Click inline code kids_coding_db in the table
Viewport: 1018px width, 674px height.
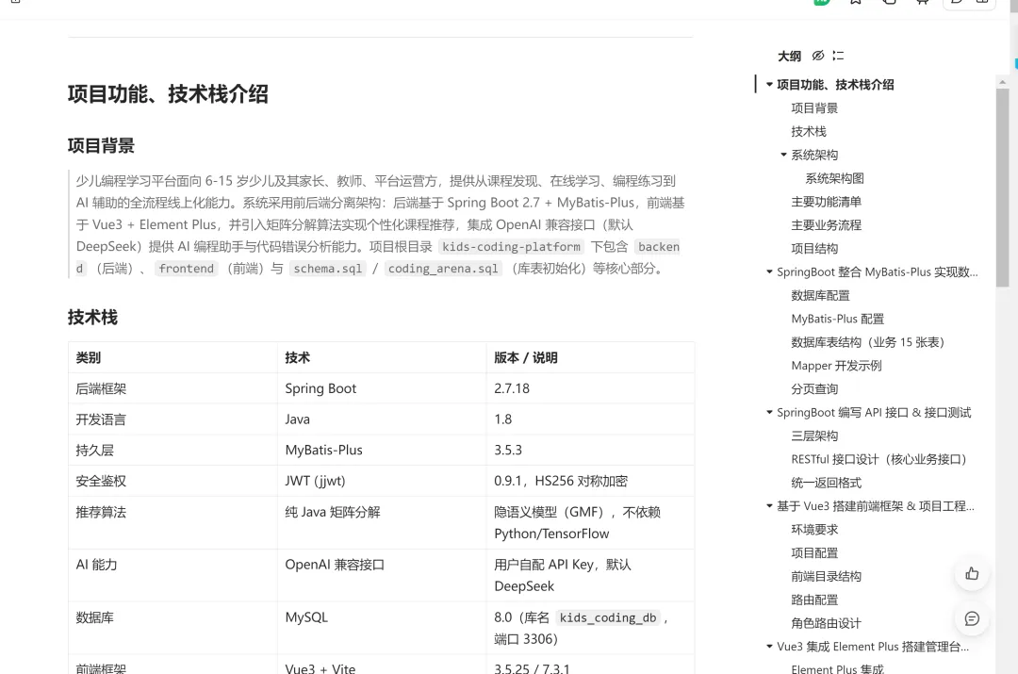[608, 618]
